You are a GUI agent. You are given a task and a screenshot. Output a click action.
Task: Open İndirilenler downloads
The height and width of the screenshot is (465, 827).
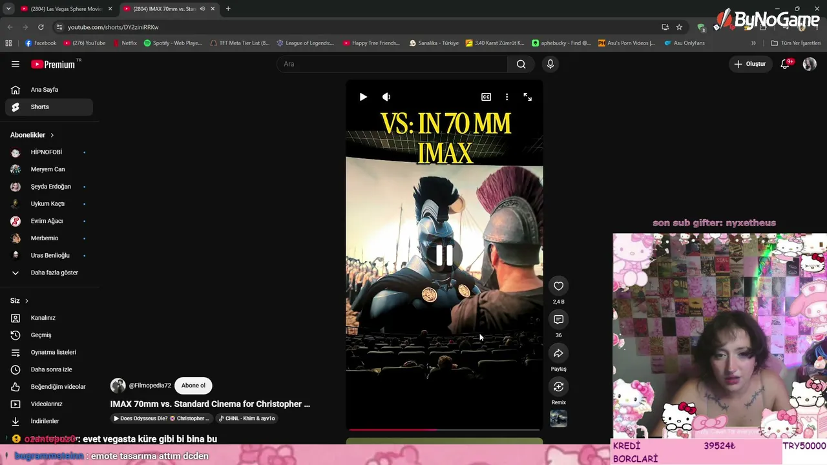click(49, 421)
